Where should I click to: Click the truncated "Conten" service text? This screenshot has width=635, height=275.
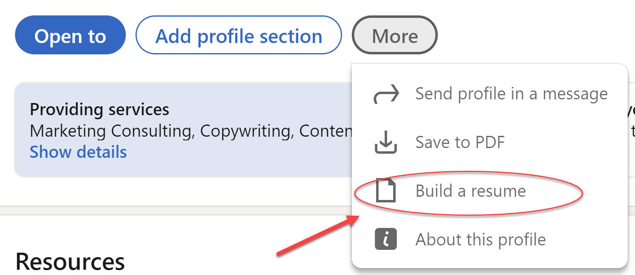[325, 131]
